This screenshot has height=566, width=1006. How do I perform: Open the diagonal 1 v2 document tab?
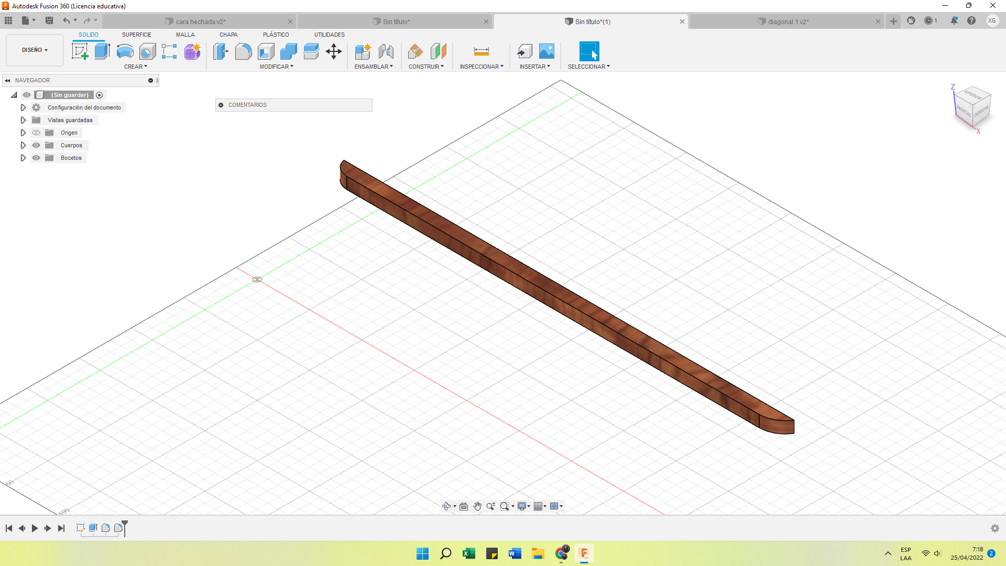(786, 21)
